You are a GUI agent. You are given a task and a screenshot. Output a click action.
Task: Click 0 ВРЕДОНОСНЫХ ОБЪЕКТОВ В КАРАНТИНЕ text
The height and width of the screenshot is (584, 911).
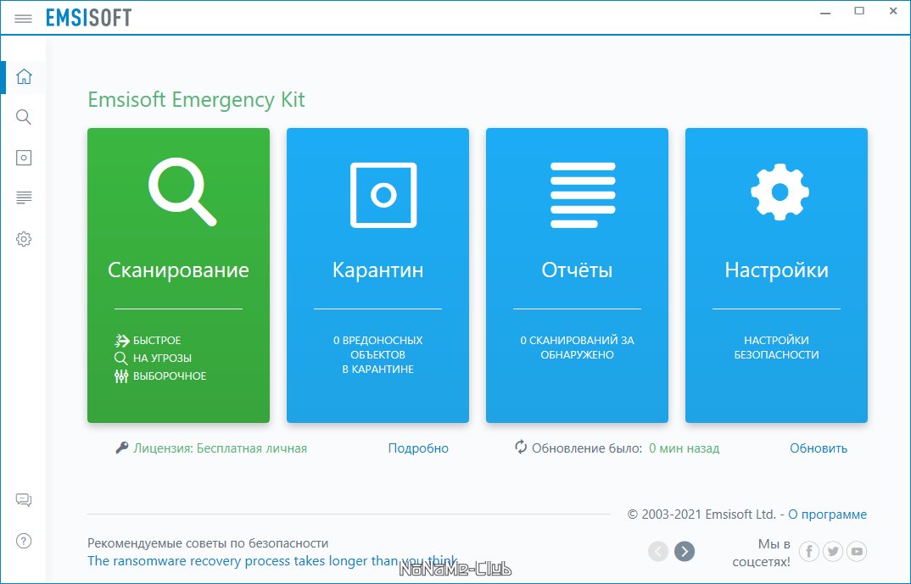tap(377, 354)
